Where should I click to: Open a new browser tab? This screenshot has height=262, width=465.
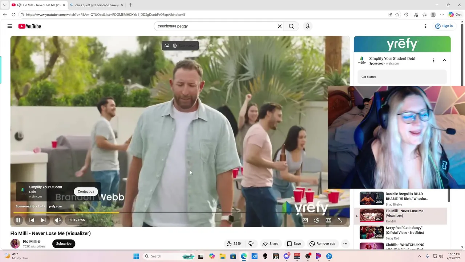pos(130,5)
